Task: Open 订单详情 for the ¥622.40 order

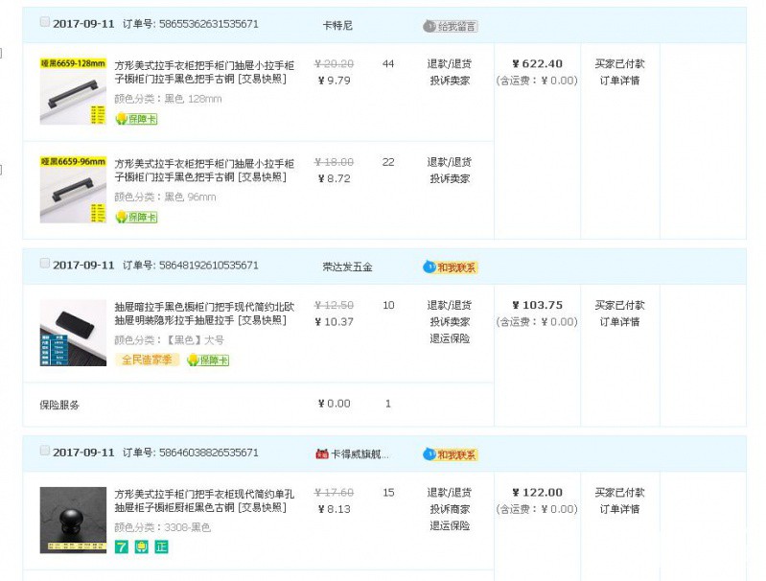Action: [619, 81]
